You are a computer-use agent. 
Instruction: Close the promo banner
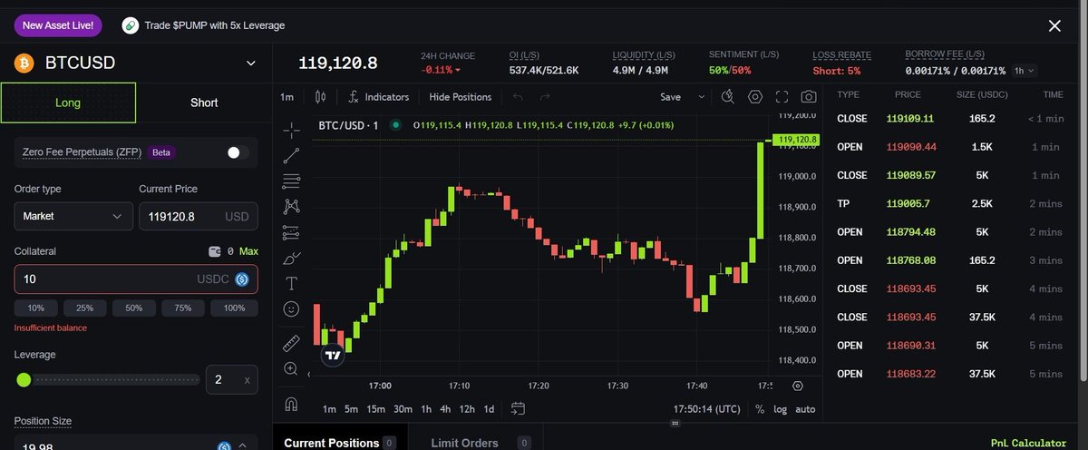coord(1054,25)
